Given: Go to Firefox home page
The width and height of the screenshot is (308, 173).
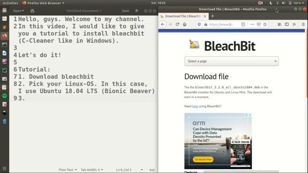Looking at the screenshot, I should tap(185, 25).
